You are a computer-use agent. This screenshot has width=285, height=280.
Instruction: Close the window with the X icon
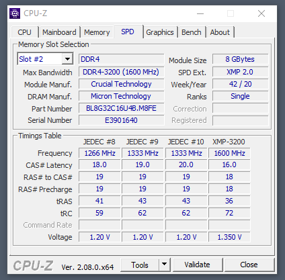point(261,13)
